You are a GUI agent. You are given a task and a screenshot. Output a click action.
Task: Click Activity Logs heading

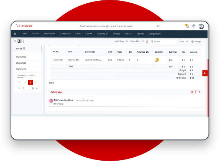click(56, 92)
